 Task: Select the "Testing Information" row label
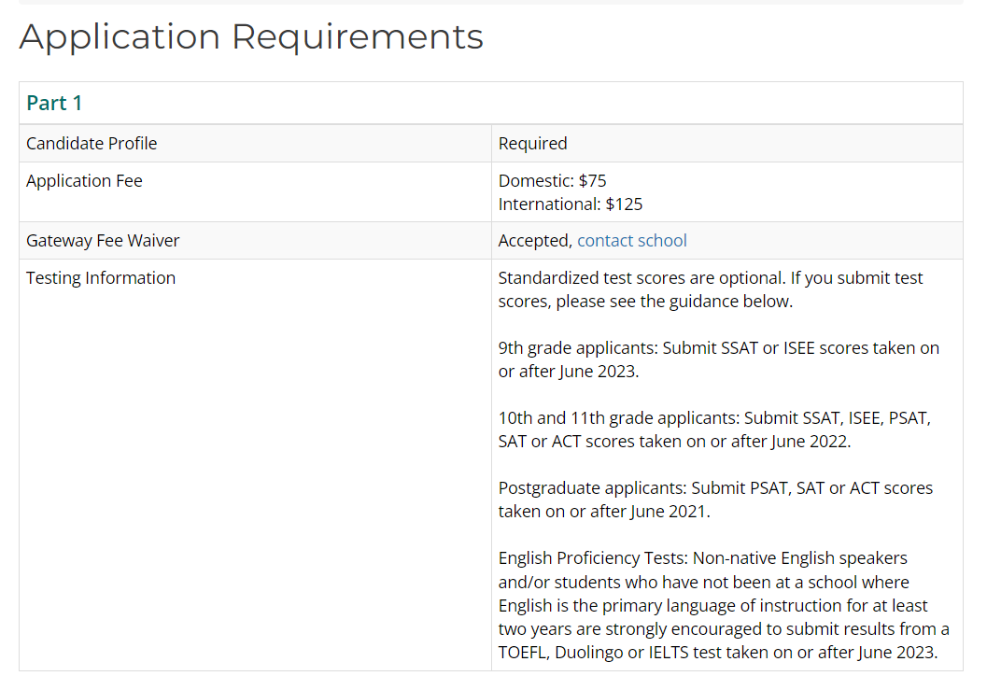(x=101, y=278)
